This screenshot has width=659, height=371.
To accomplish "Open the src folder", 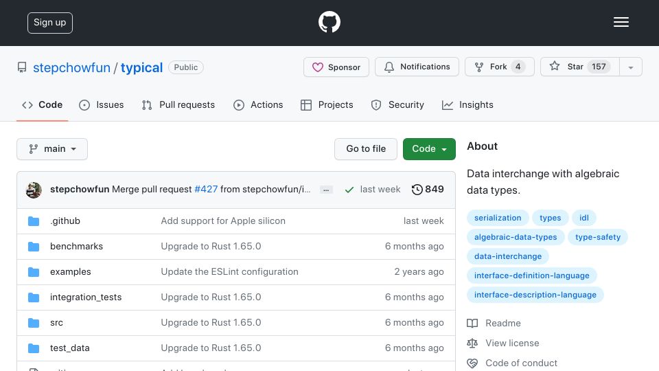I will coord(57,323).
